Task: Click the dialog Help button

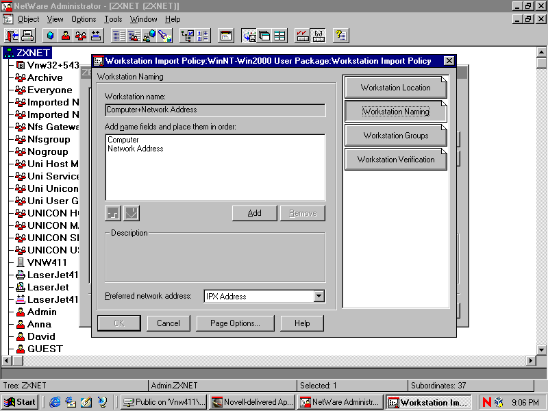Action: point(302,323)
